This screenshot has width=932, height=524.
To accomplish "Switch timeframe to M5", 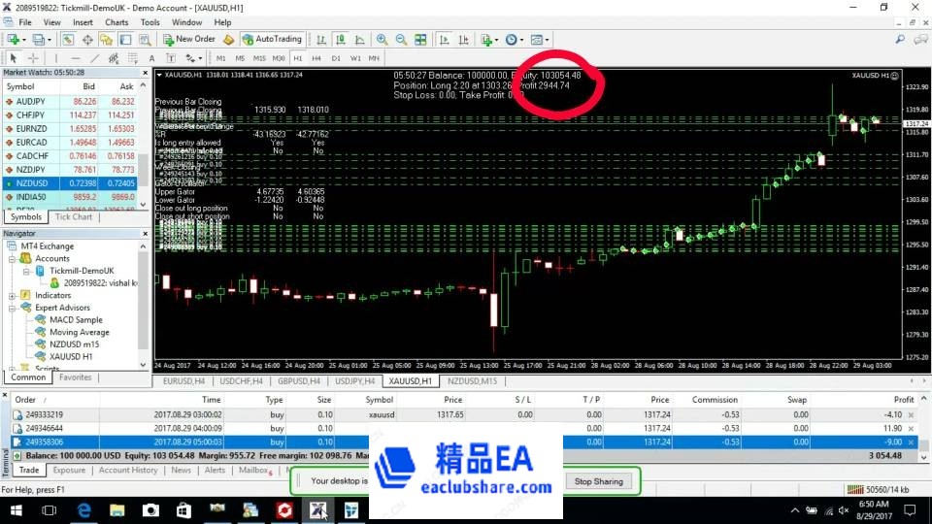I will coord(240,58).
